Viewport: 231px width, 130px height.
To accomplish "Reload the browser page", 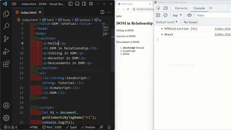I will coord(128,9).
